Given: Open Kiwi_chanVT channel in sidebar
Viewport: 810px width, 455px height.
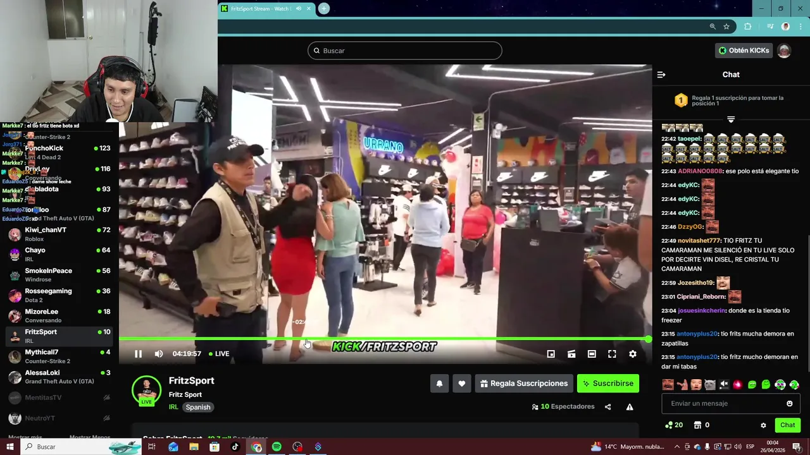Looking at the screenshot, I should (59, 234).
